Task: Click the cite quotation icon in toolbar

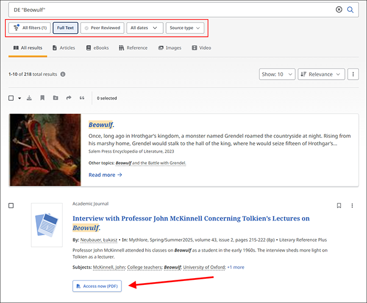Action: point(82,98)
